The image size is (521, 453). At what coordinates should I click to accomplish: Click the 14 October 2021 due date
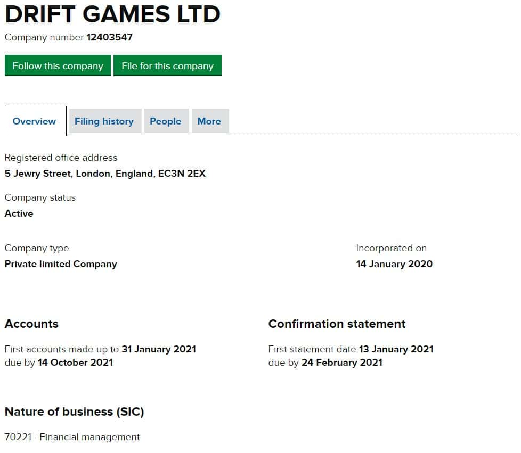75,363
